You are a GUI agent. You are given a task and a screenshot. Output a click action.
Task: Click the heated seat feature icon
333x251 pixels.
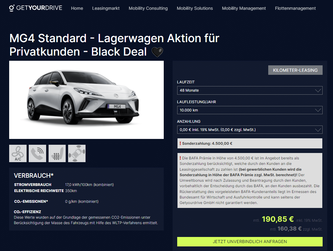57,153
